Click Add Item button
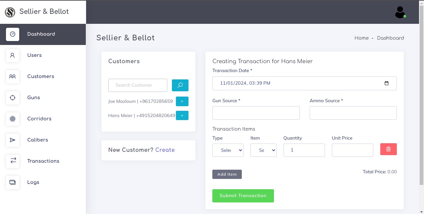Viewport: 424px width, 214px height. [227, 174]
